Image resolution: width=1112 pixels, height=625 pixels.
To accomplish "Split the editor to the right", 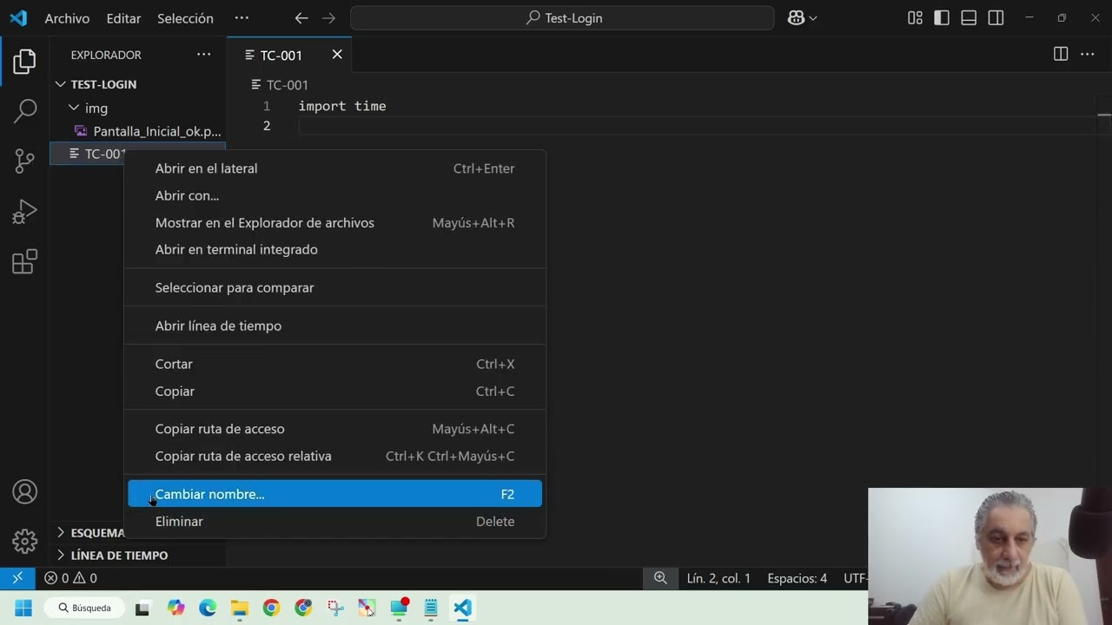I will 1061,54.
